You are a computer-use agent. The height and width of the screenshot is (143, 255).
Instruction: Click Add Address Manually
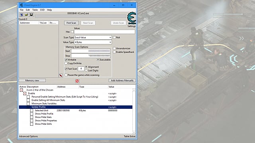point(122,80)
